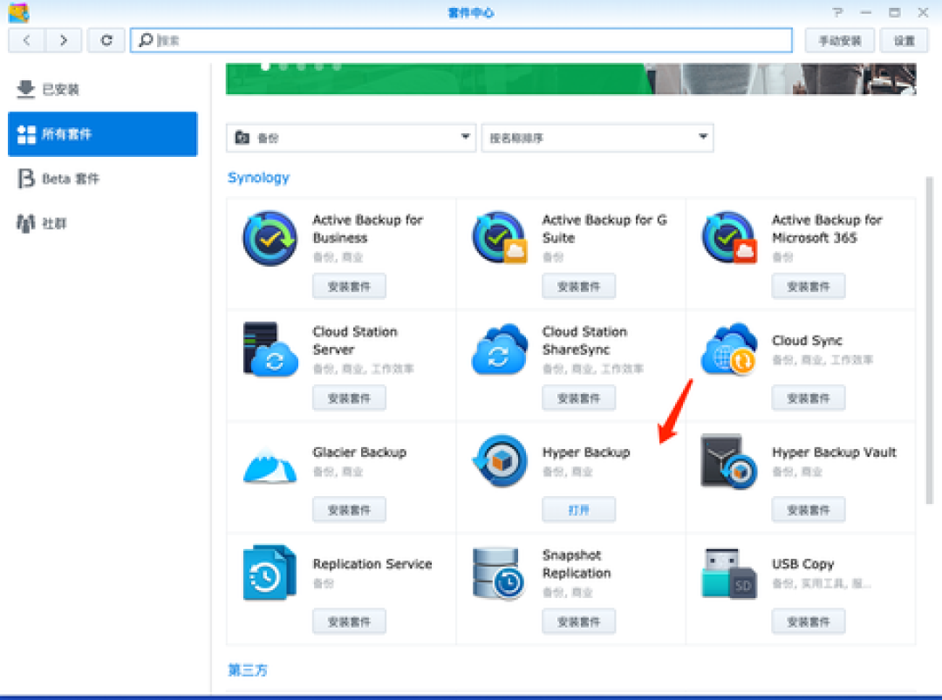Open the installed Hyper Backup package
This screenshot has width=942, height=700.
pyautogui.click(x=578, y=510)
